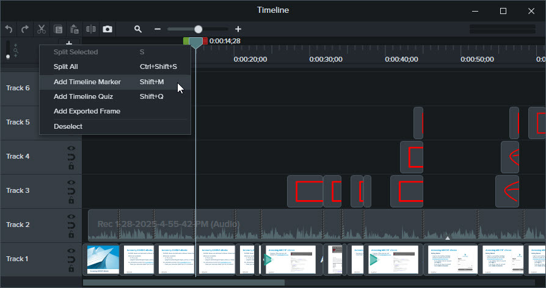Click the ruler at 0:00:20;00
This screenshot has width=546, height=288.
coord(250,59)
